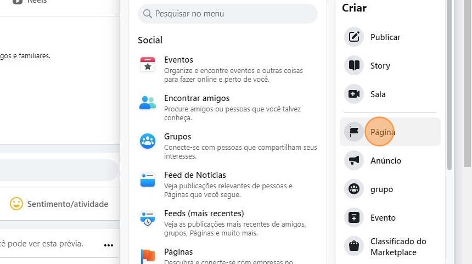
Task: Open Feeds (mais recentes) entry
Action: pyautogui.click(x=204, y=214)
